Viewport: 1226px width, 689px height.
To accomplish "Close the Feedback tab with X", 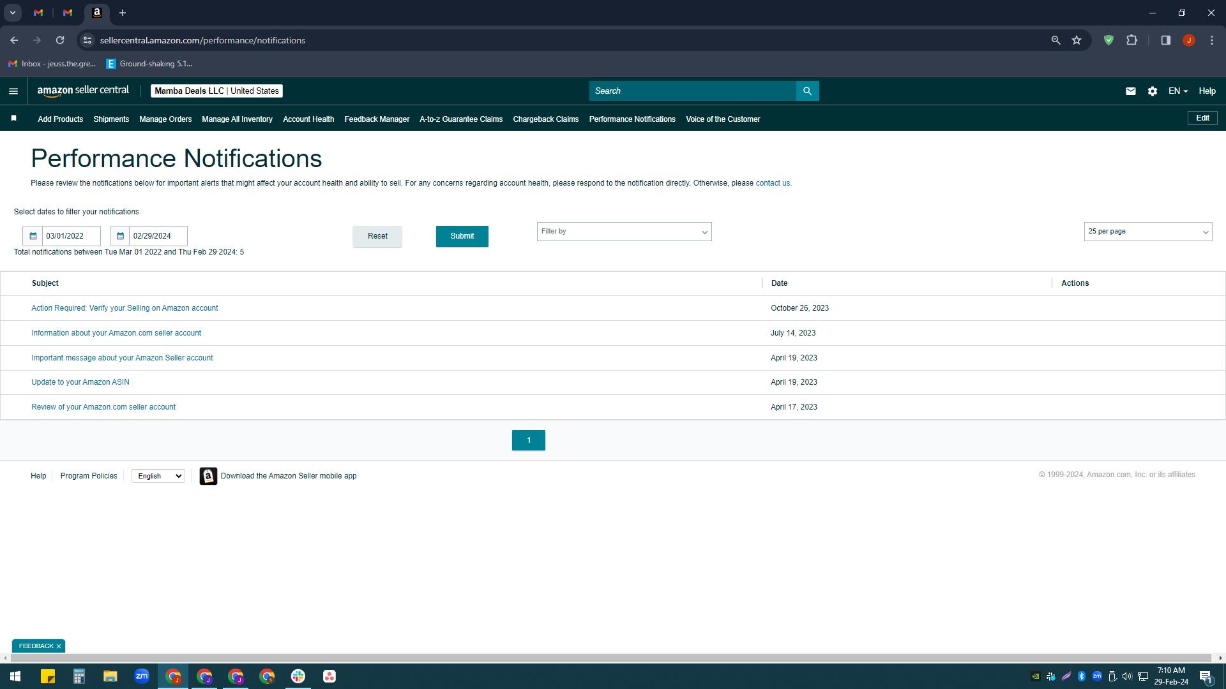I will [x=59, y=646].
